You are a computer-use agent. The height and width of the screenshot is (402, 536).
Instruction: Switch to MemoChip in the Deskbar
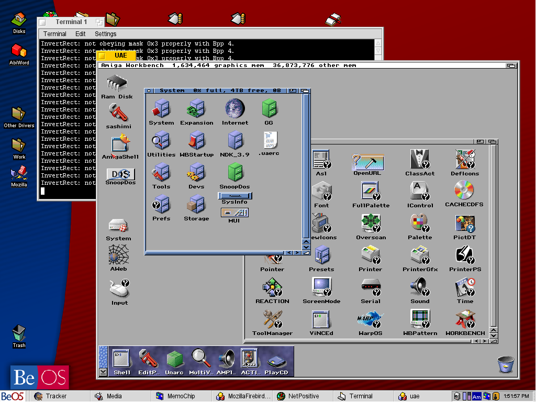pos(181,396)
